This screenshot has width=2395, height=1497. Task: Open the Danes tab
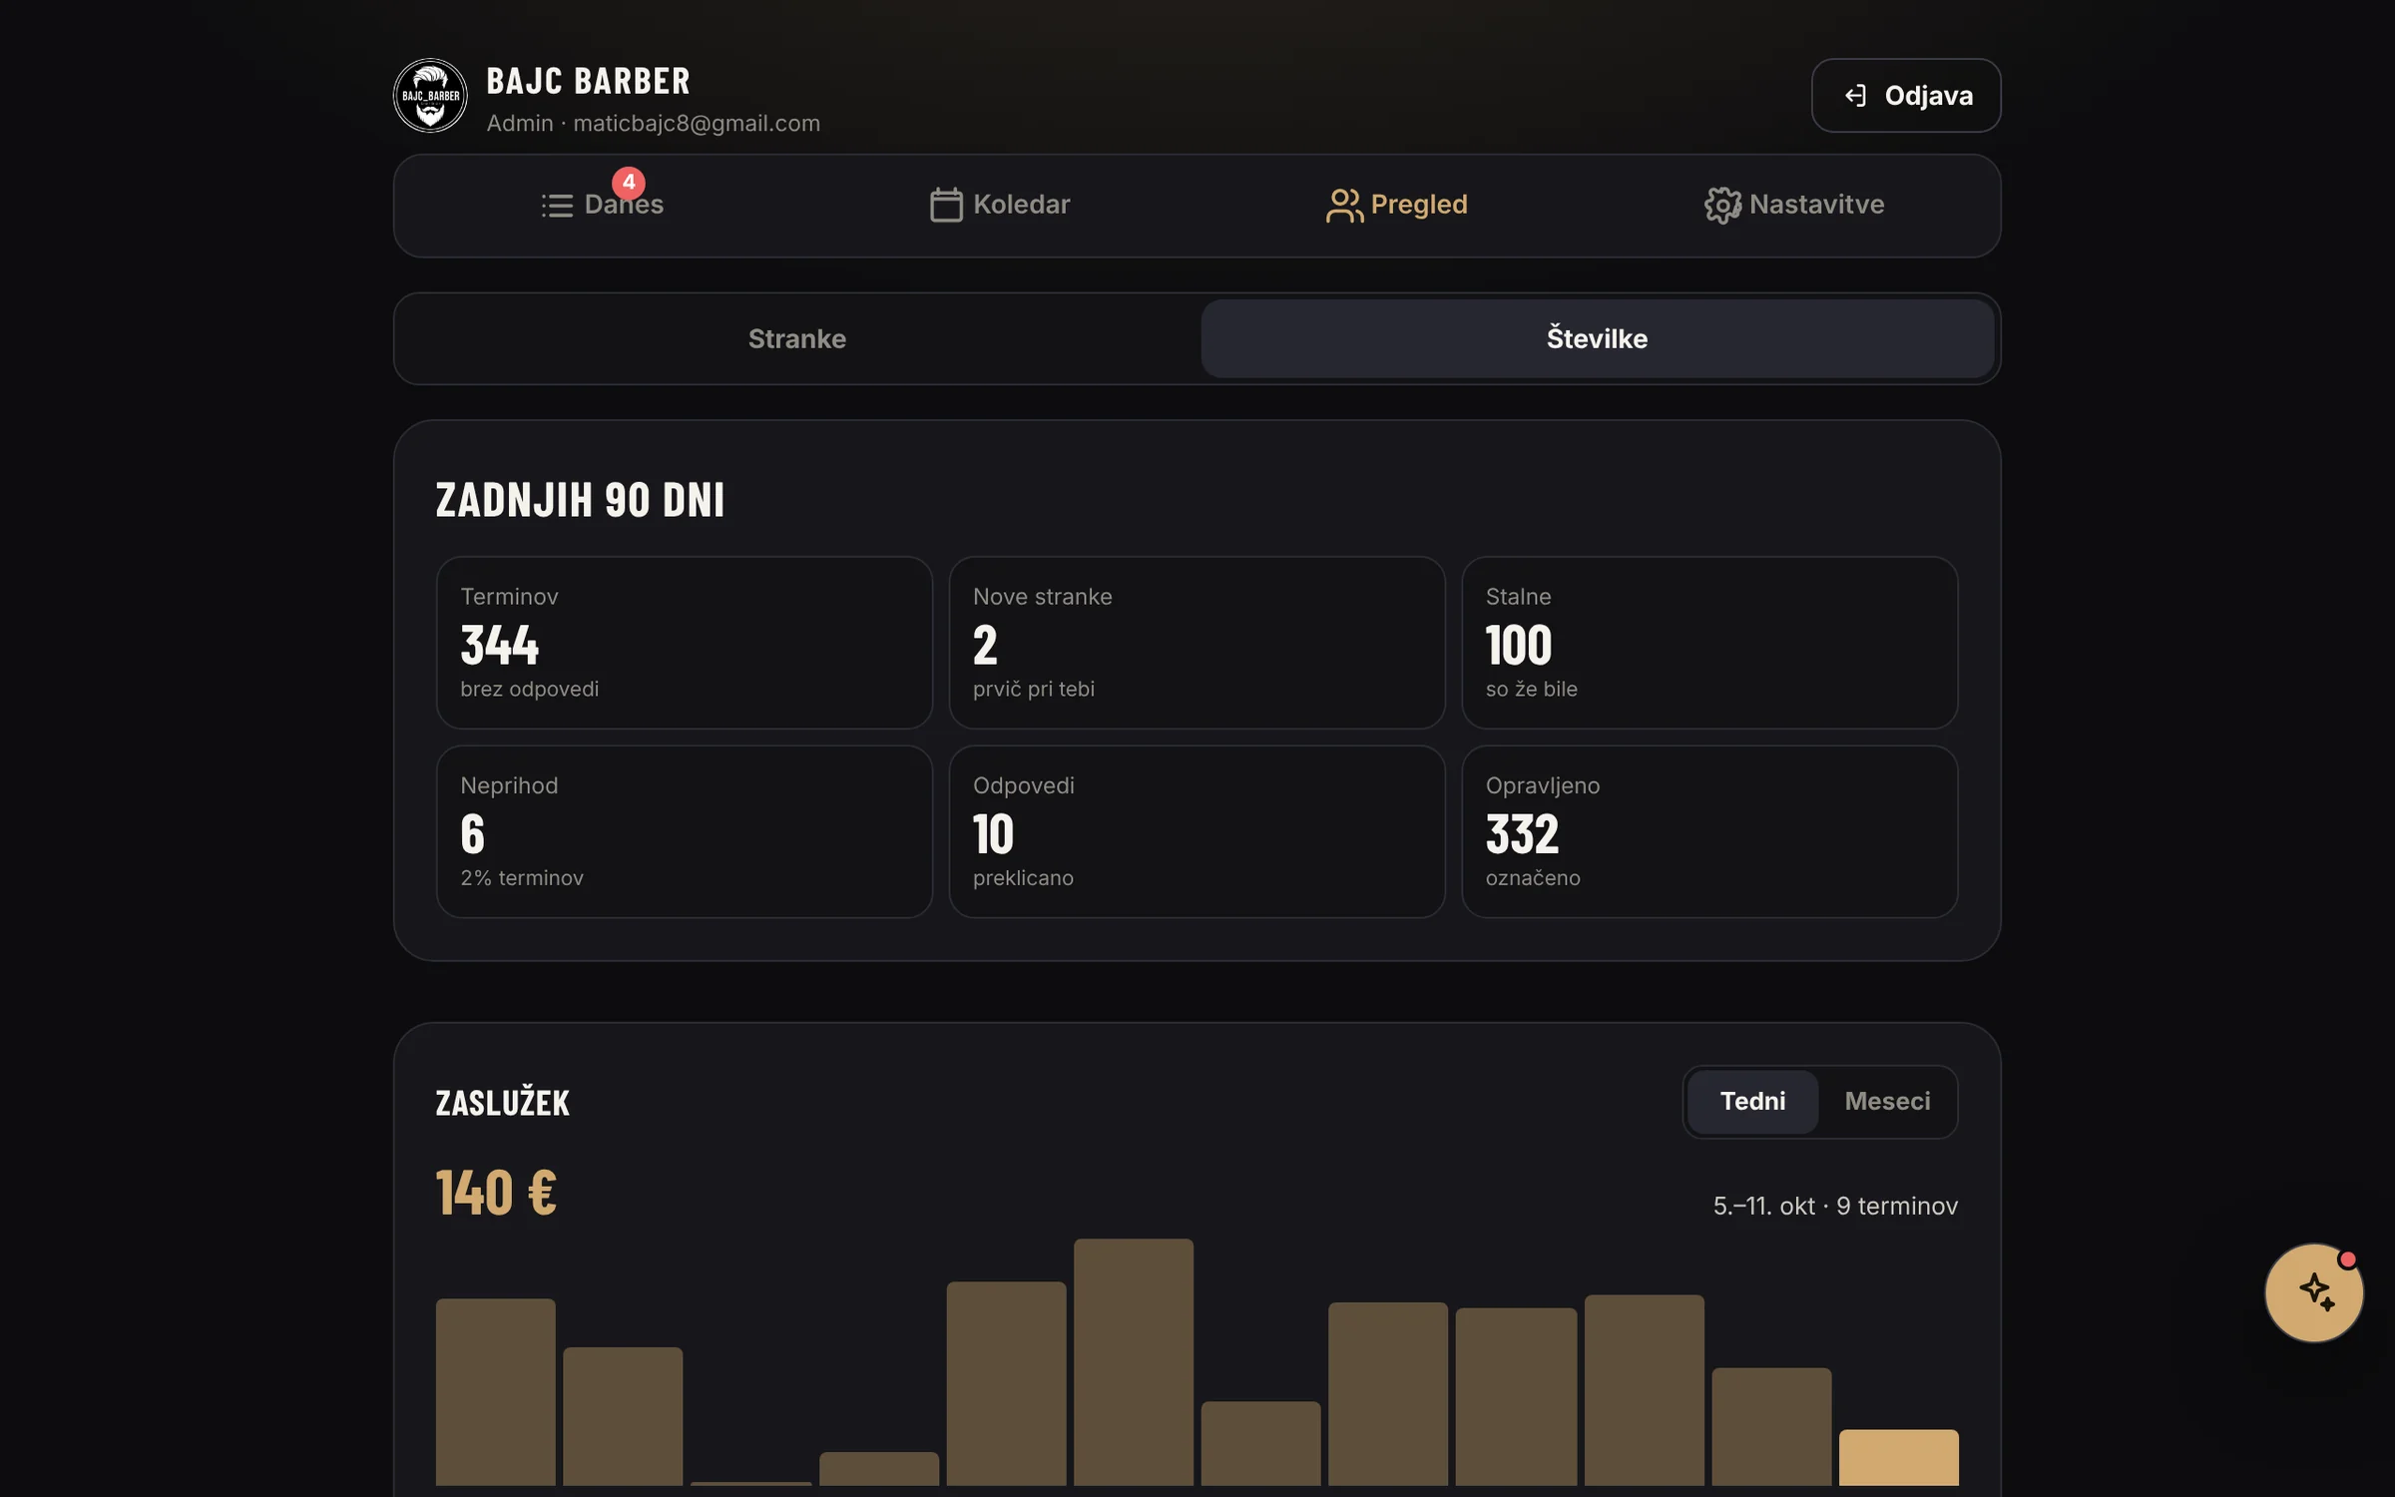(602, 205)
